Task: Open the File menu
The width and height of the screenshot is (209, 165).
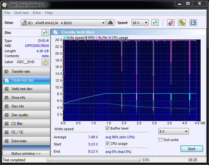Action: point(7,13)
